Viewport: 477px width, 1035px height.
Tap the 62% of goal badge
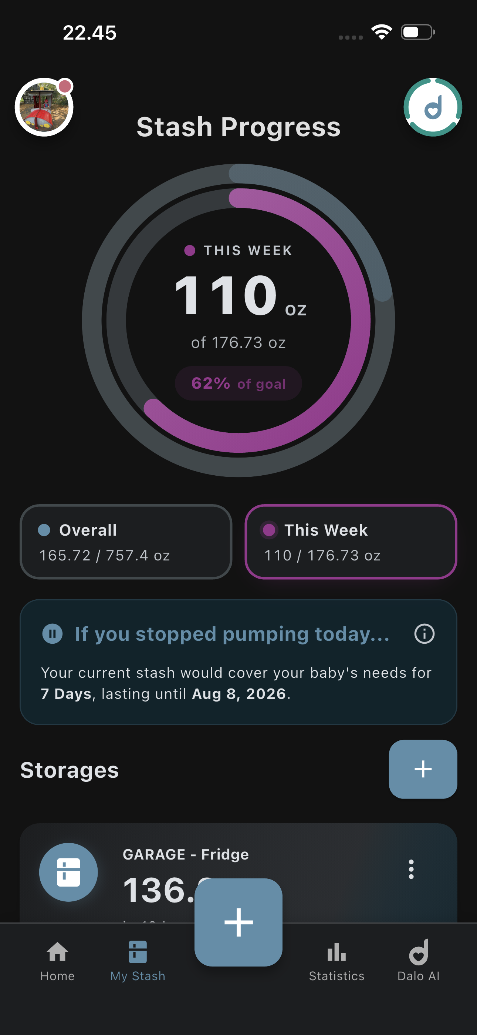click(238, 383)
